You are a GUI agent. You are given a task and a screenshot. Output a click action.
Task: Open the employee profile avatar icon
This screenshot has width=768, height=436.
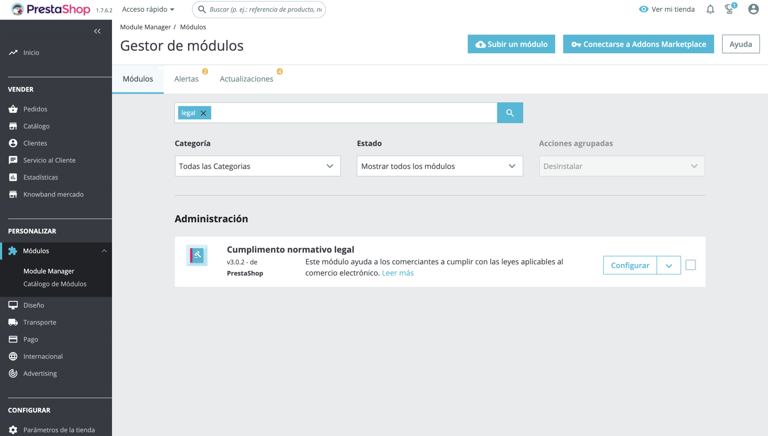pos(753,9)
